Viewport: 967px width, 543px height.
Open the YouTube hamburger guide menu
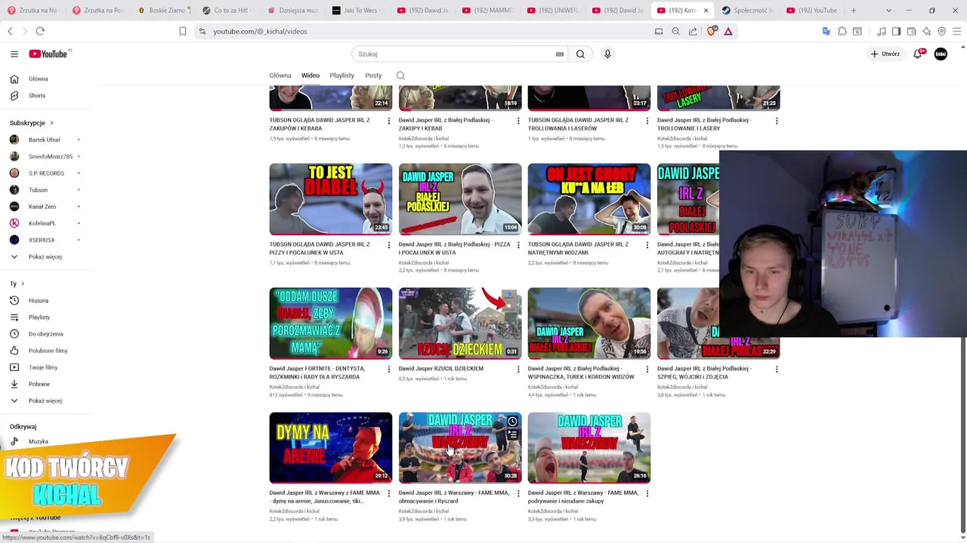point(14,54)
